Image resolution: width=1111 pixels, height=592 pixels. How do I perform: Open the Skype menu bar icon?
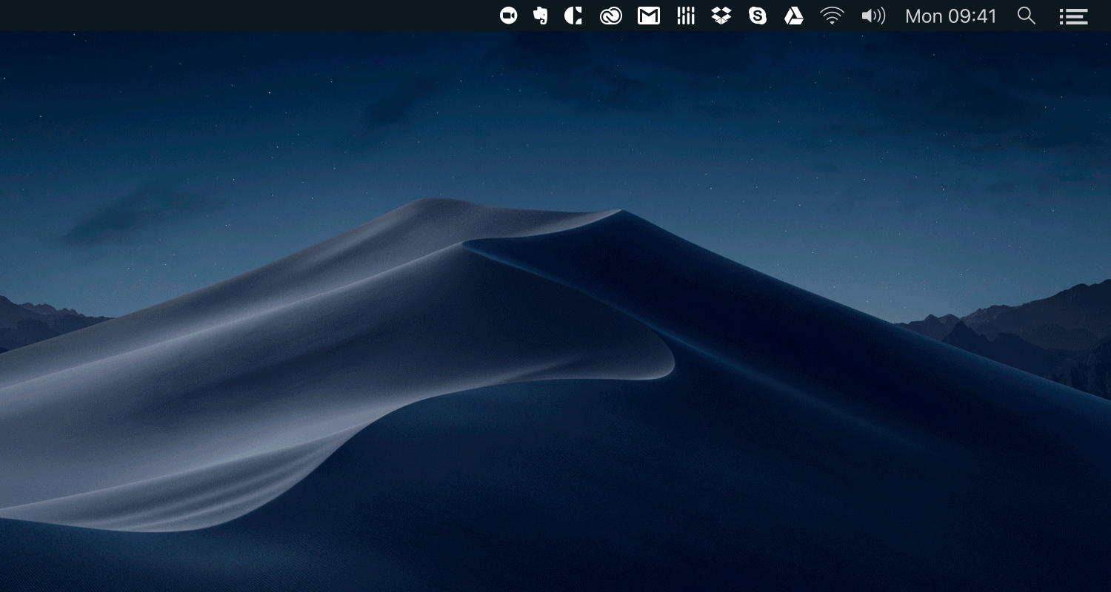pos(758,16)
